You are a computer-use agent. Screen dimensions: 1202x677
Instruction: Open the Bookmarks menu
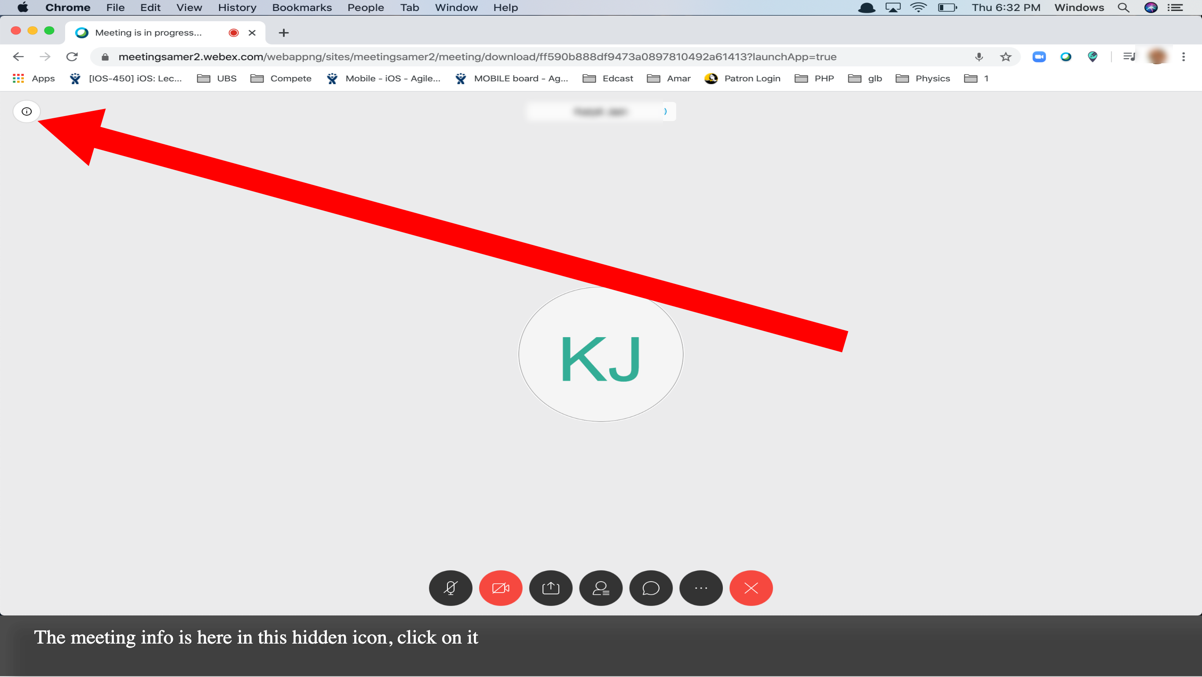[x=301, y=7]
